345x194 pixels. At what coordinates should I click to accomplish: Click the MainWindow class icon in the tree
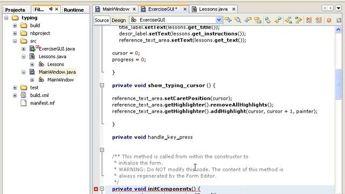(x=41, y=80)
